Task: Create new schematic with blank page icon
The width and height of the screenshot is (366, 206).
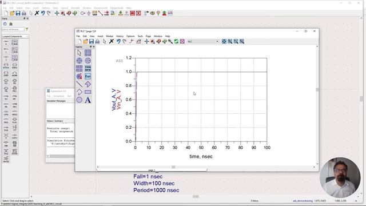Action: click(x=6, y=13)
